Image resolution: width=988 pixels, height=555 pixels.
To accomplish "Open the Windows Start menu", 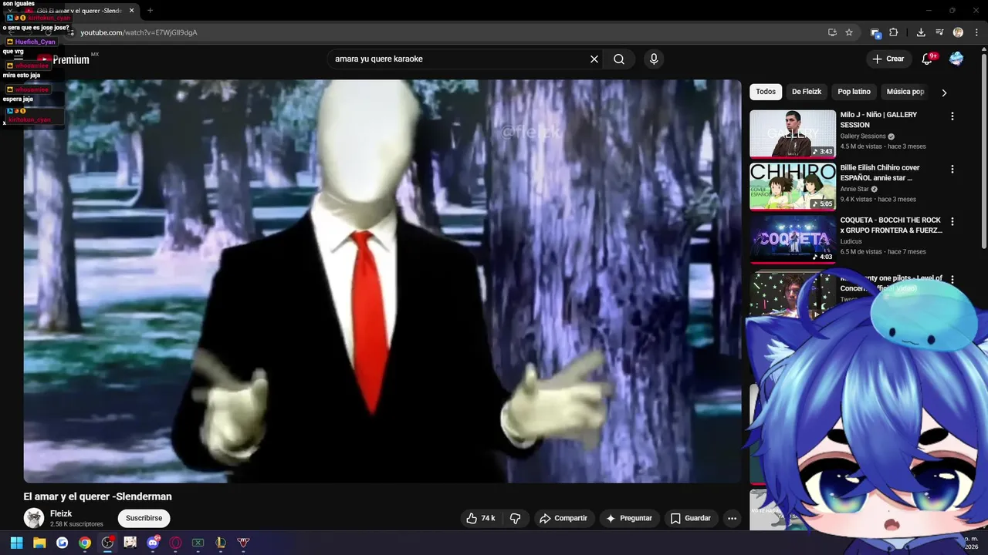I will [16, 543].
